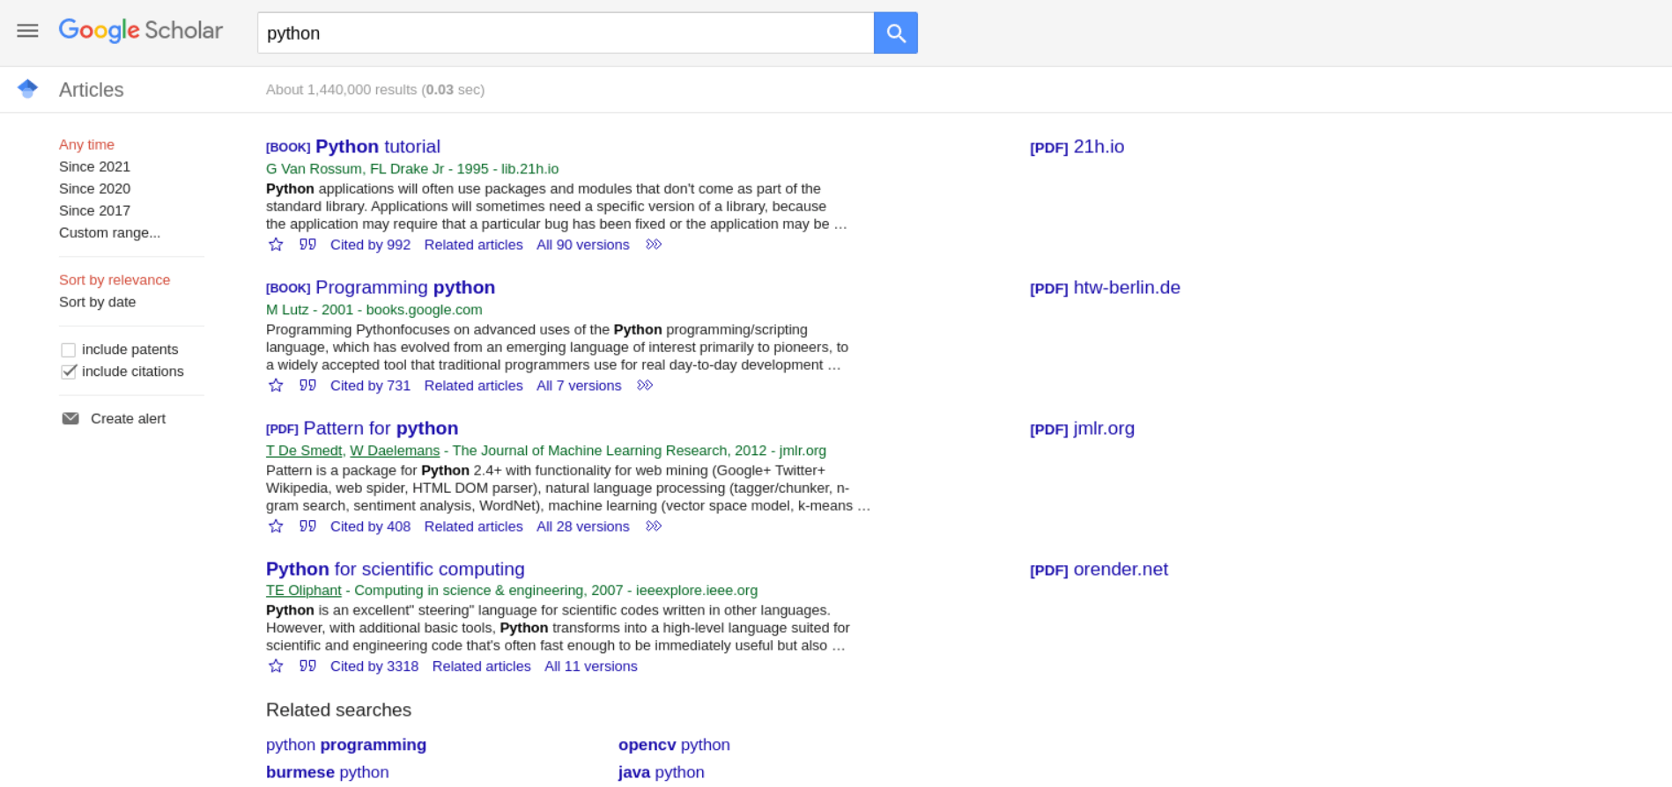Screen dimensions: 1672x787
Task: Filter results Since 2017
Action: tap(94, 210)
